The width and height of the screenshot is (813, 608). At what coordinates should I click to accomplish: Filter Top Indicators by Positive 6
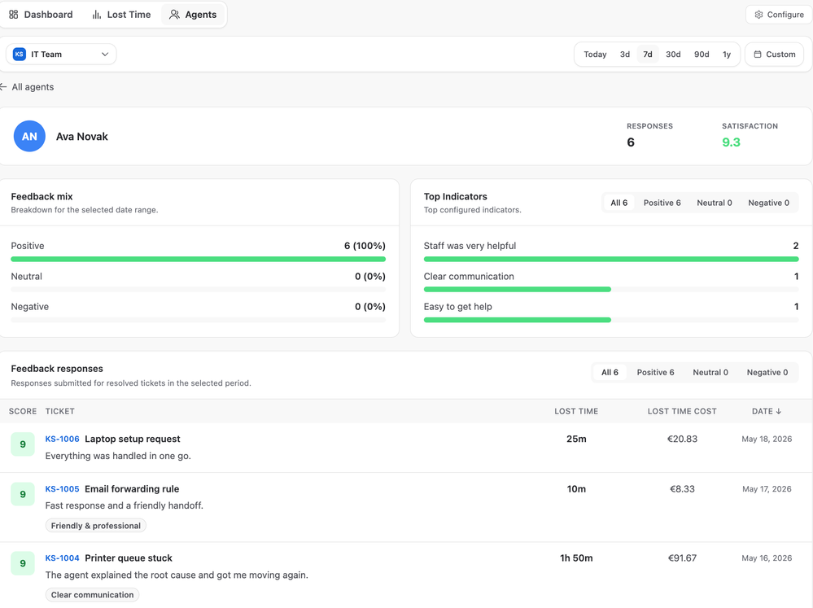662,203
